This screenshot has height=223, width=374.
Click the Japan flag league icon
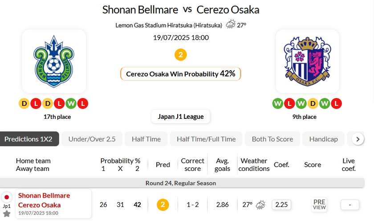pyautogui.click(x=7, y=197)
